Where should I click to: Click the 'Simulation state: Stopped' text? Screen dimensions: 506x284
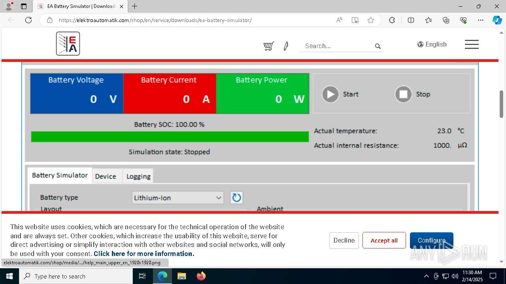(x=169, y=152)
